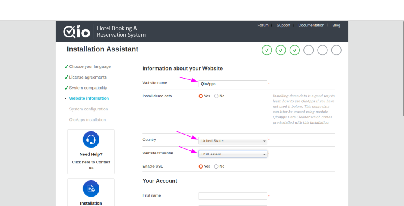Click the Click here to Contact us link
404x206 pixels.
coord(91,165)
